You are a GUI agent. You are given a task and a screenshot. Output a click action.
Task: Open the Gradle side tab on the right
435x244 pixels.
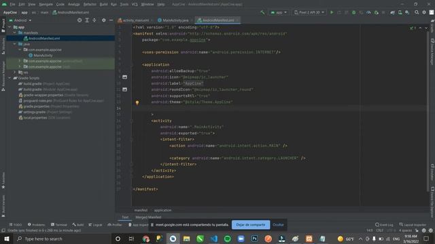[432, 26]
